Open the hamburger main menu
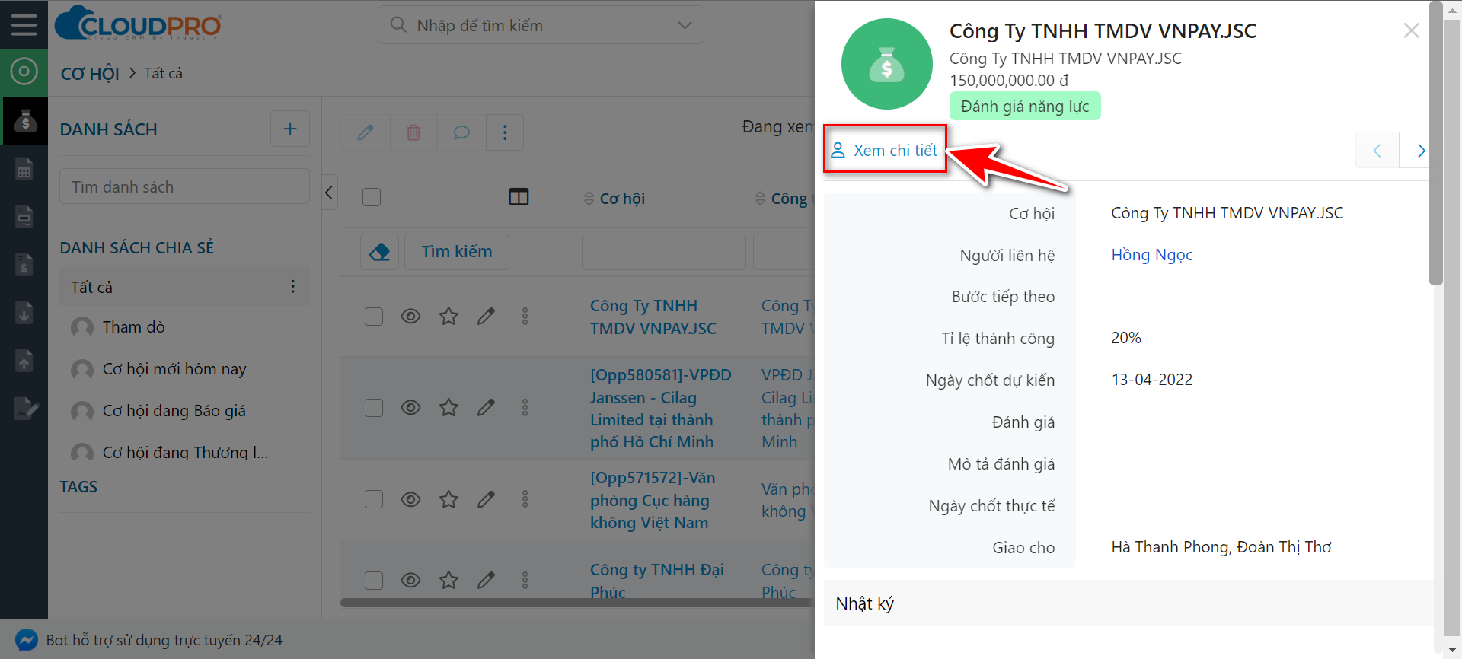This screenshot has width=1462, height=659. pyautogui.click(x=24, y=24)
